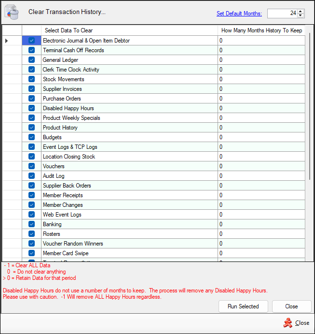The width and height of the screenshot is (315, 334).
Task: Uncheck the Budgets checkbox
Action: 31,137
